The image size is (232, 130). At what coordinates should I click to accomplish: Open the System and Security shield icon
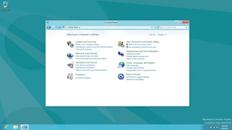[70, 44]
